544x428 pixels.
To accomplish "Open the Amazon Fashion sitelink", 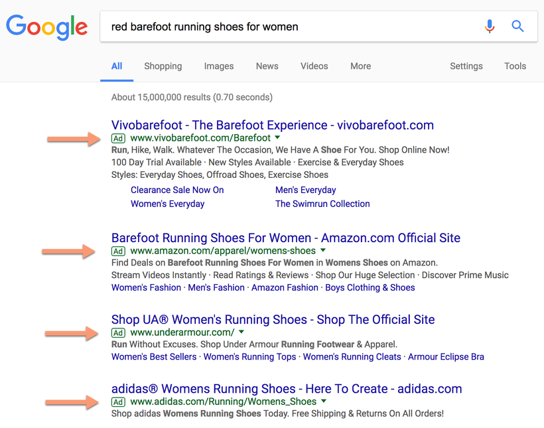I will pyautogui.click(x=285, y=287).
